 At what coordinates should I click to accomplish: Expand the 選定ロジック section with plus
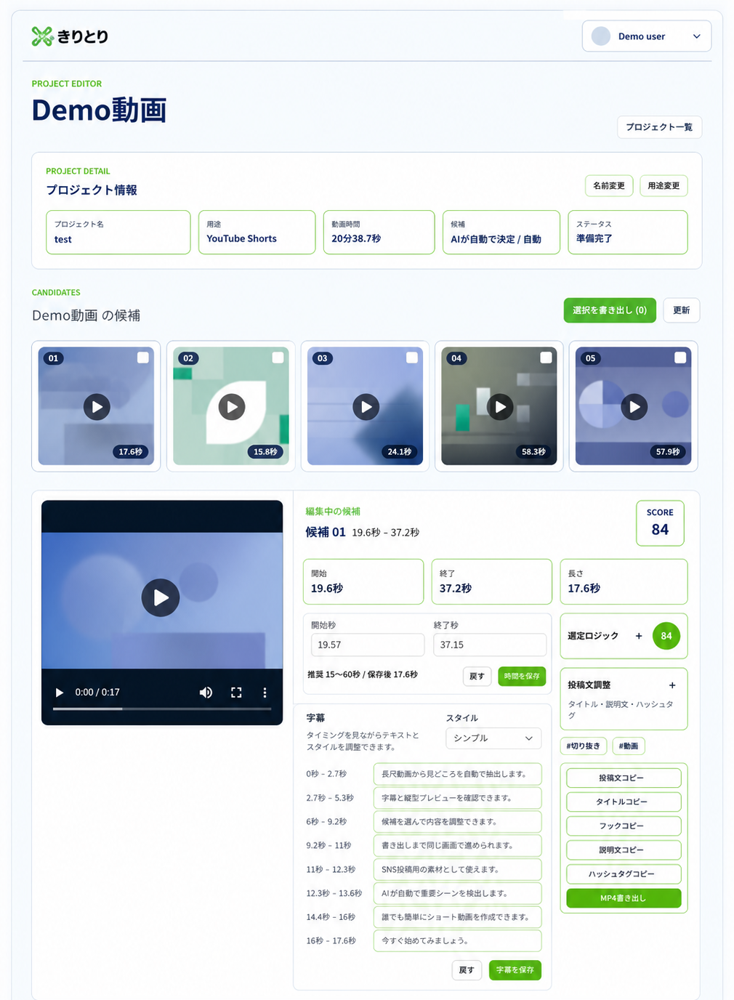pyautogui.click(x=639, y=636)
